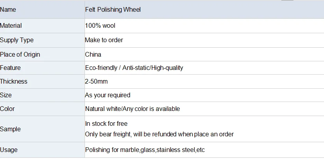
Task: Click the Only bear freight refund note
Action: pyautogui.click(x=159, y=134)
